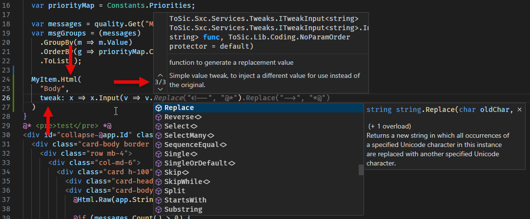This screenshot has width=530, height=219.
Task: Place cursor on "Body" string in editor
Action: click(x=54, y=89)
